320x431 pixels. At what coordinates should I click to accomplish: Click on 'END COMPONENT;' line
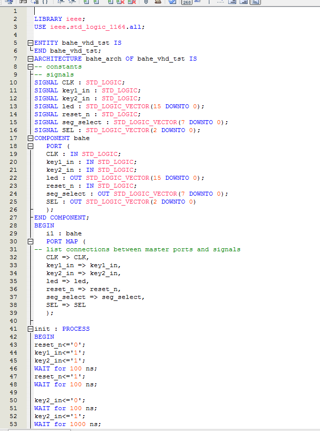click(62, 217)
